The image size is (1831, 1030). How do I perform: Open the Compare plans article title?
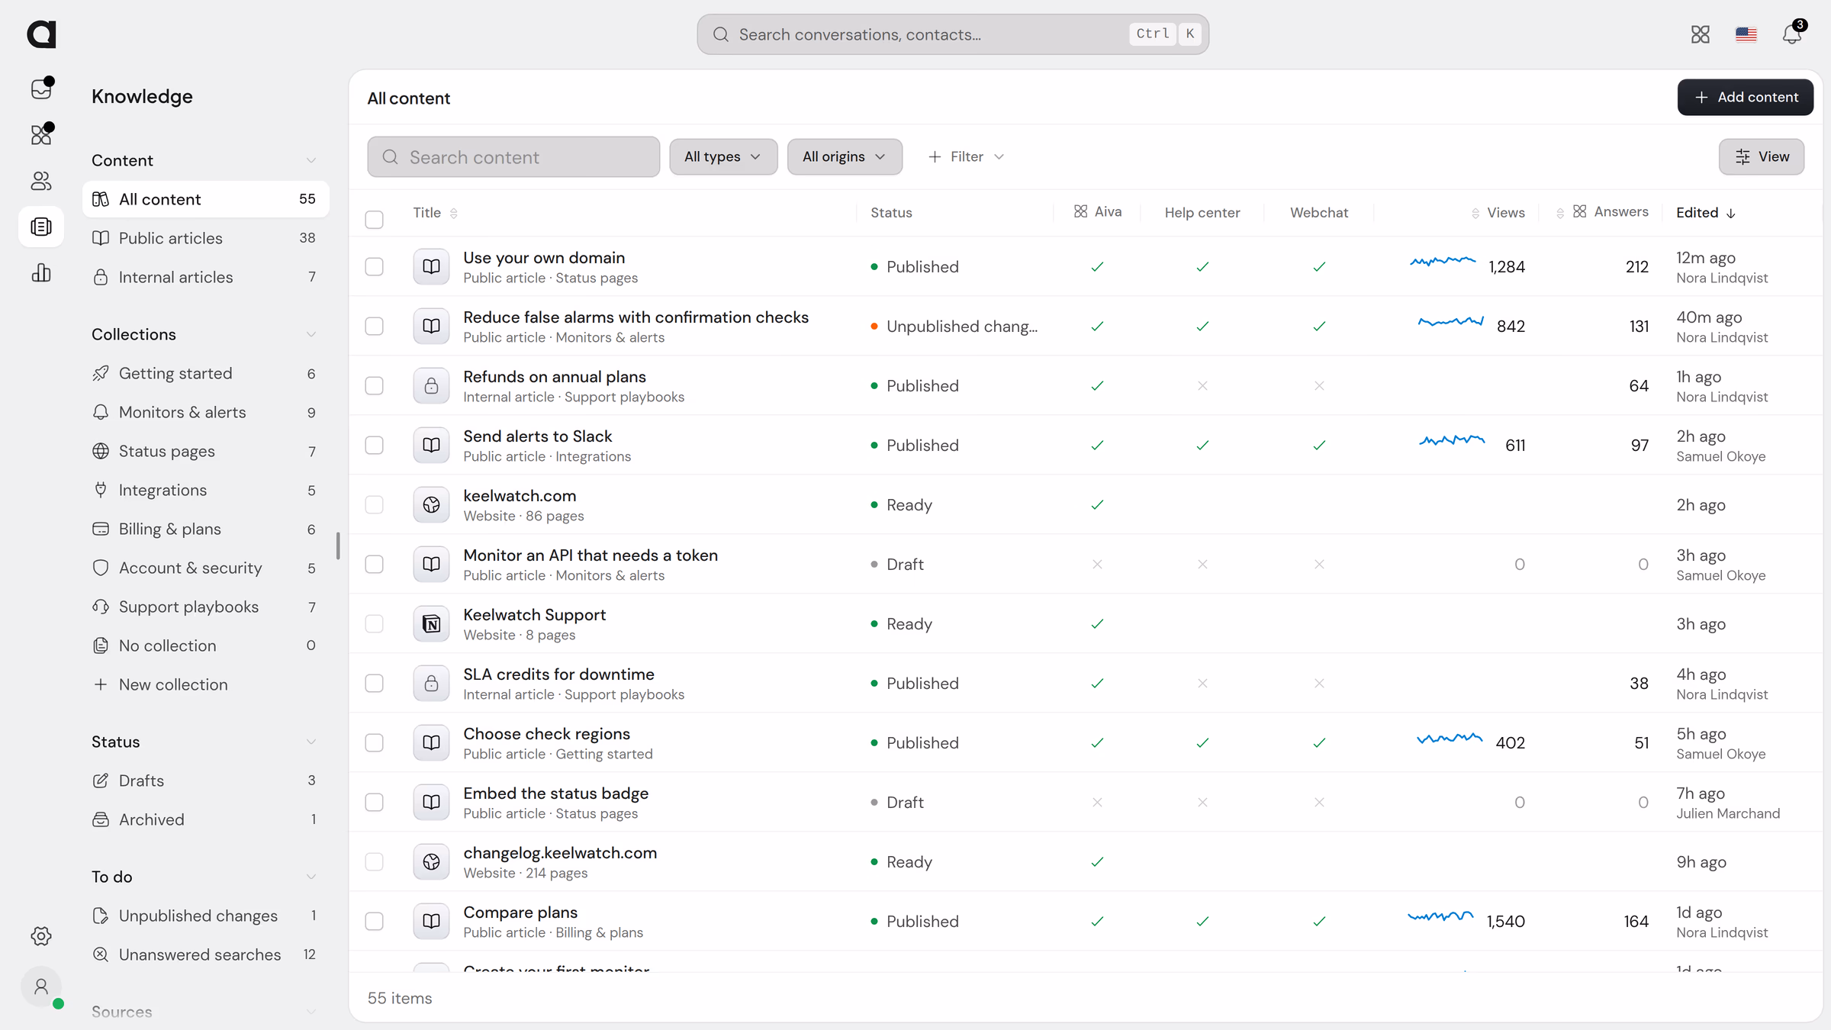pos(520,912)
